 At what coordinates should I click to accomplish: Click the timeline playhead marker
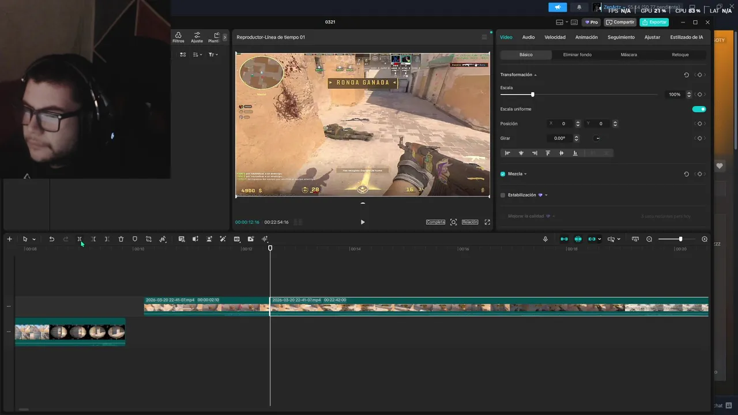point(270,248)
